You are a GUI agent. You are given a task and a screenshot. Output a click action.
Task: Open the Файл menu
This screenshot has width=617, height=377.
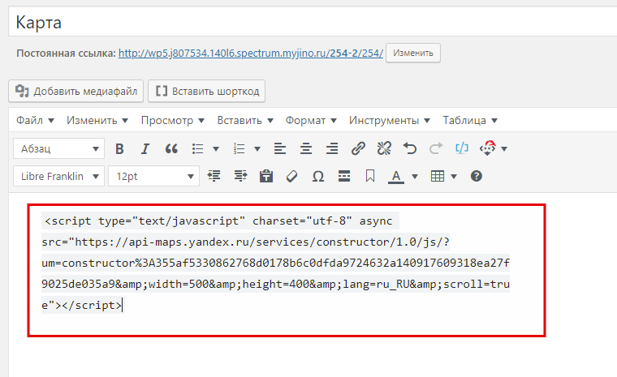tap(35, 120)
